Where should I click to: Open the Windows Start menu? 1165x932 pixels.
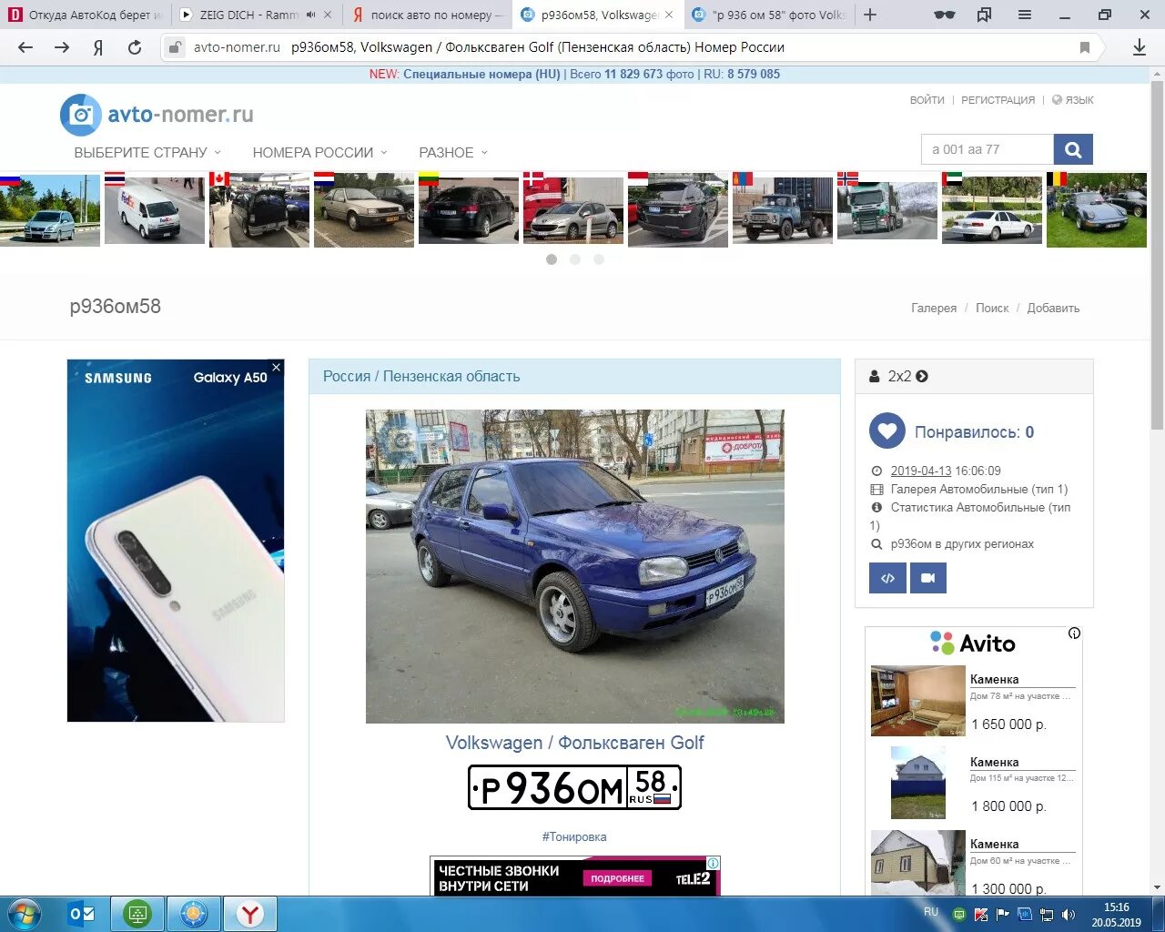[x=25, y=914]
